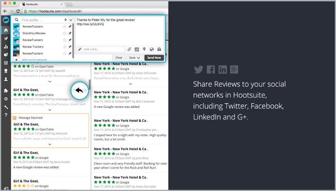Open the Save dropdown
The height and width of the screenshot is (191, 336).
pyautogui.click(x=135, y=58)
